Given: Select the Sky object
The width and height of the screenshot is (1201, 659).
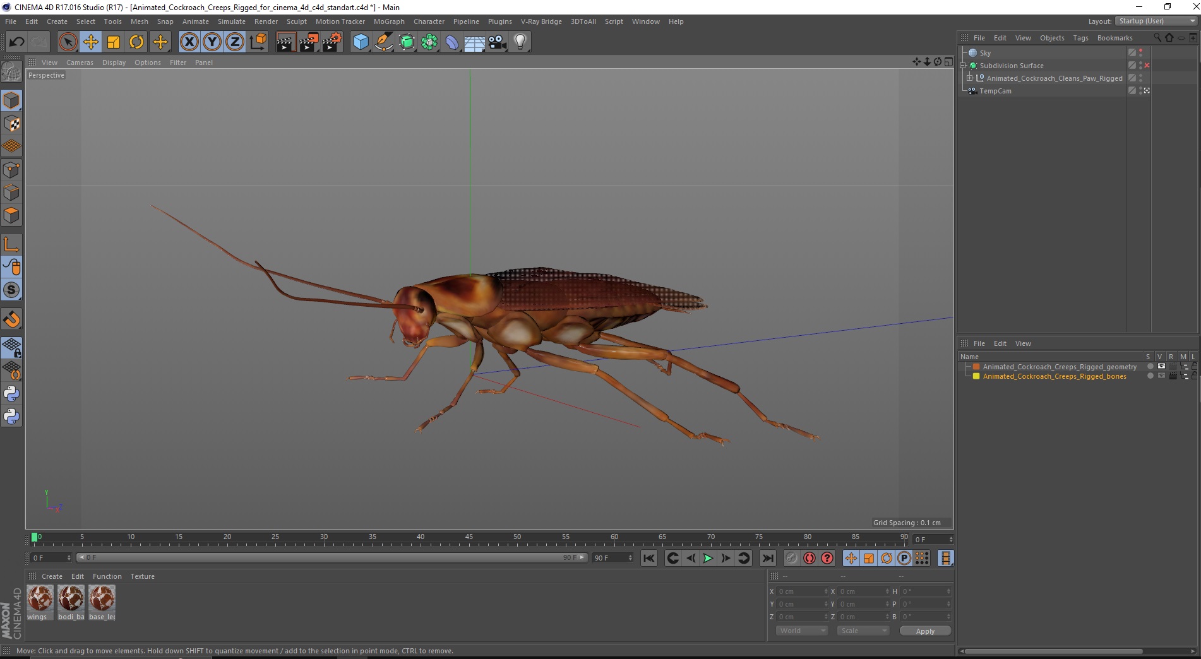Looking at the screenshot, I should pos(985,53).
